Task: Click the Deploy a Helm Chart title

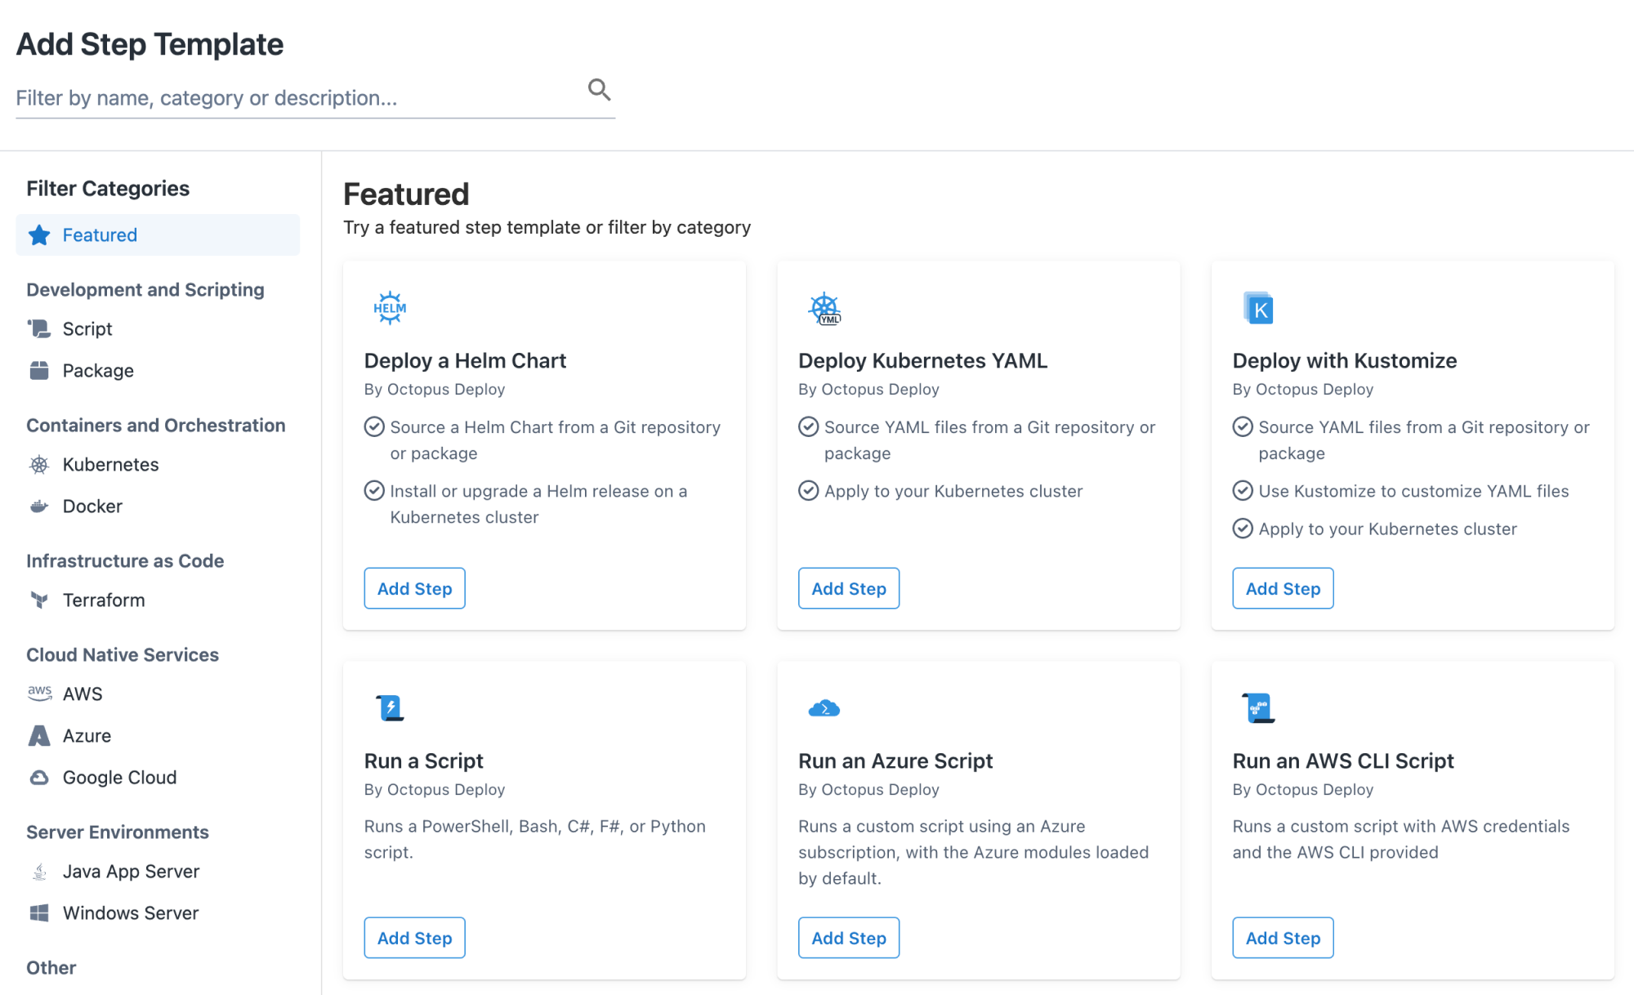Action: pos(465,361)
